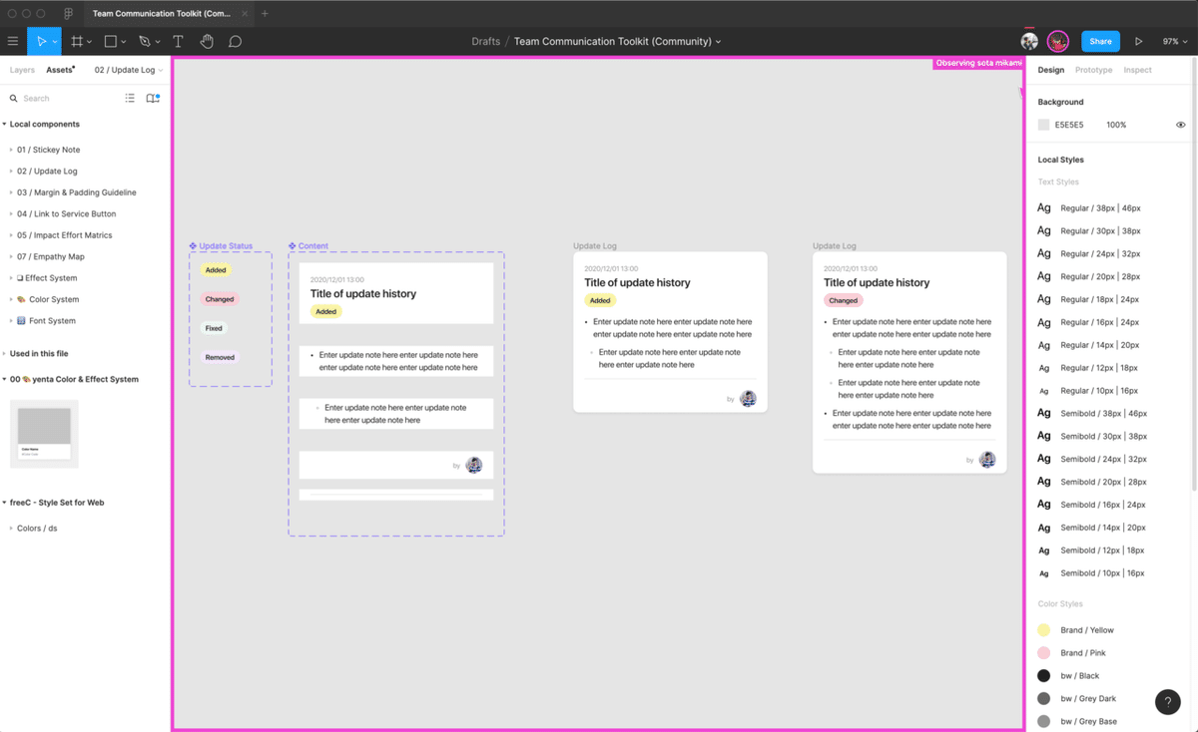The height and width of the screenshot is (732, 1198).
Task: Click the Removed status badge in Update Status
Action: [220, 357]
